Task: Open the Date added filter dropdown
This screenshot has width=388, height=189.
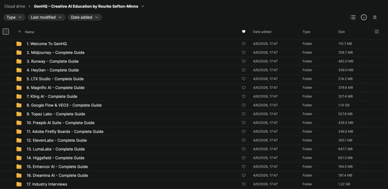Action: point(84,17)
